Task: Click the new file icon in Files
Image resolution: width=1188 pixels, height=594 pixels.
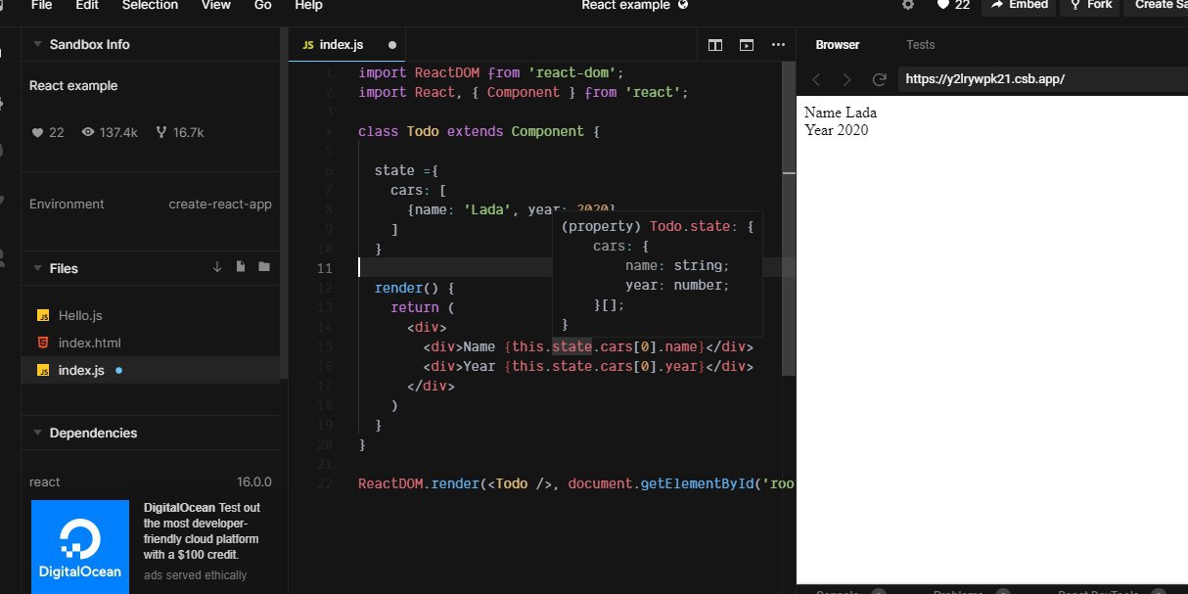Action: (x=241, y=267)
